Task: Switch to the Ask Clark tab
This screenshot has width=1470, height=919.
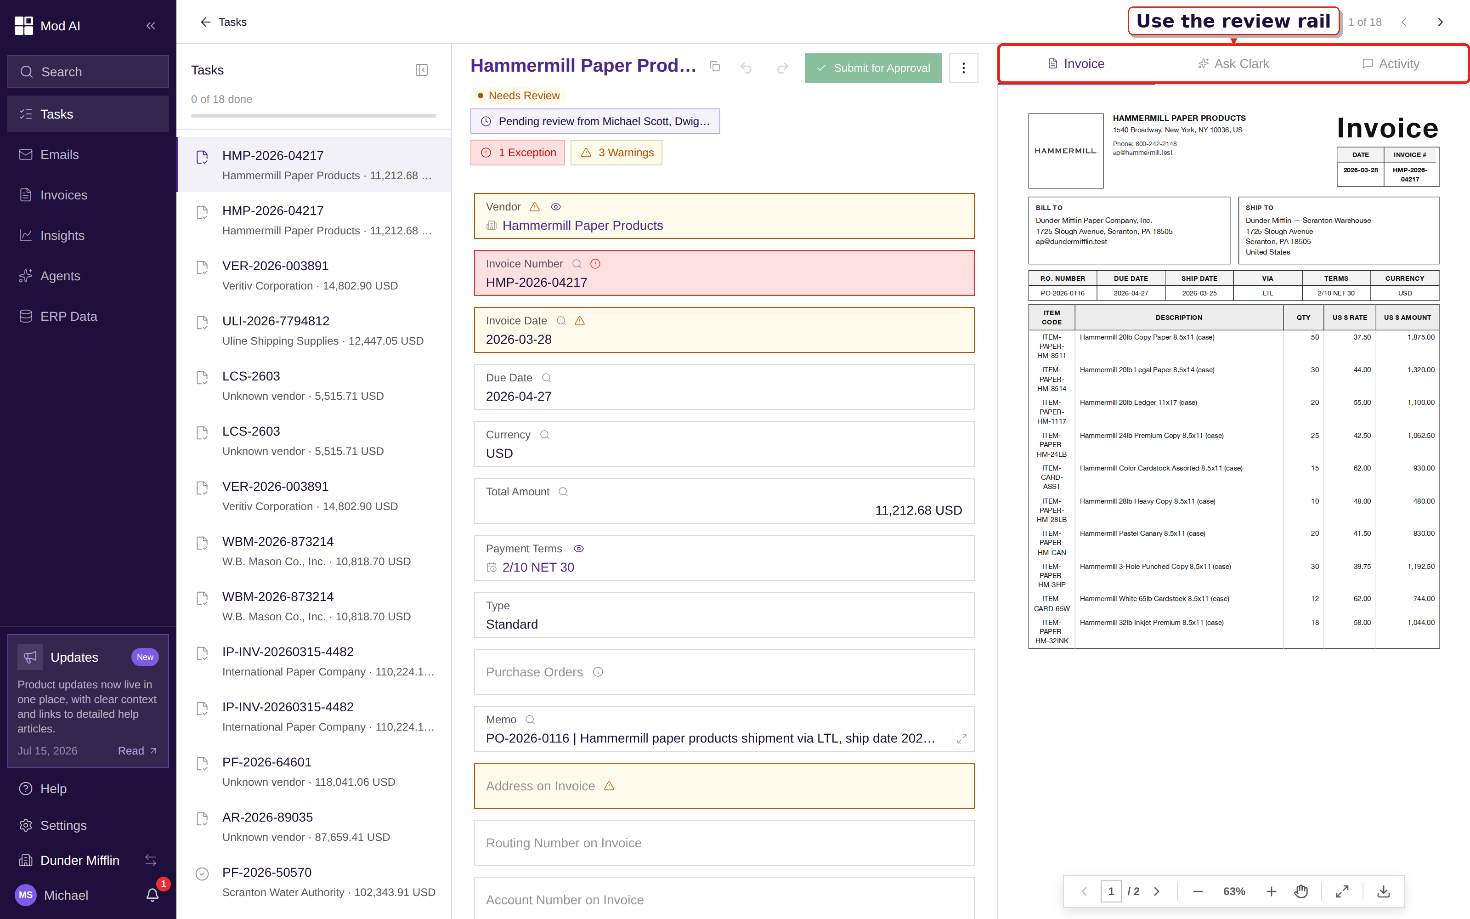Action: coord(1233,64)
